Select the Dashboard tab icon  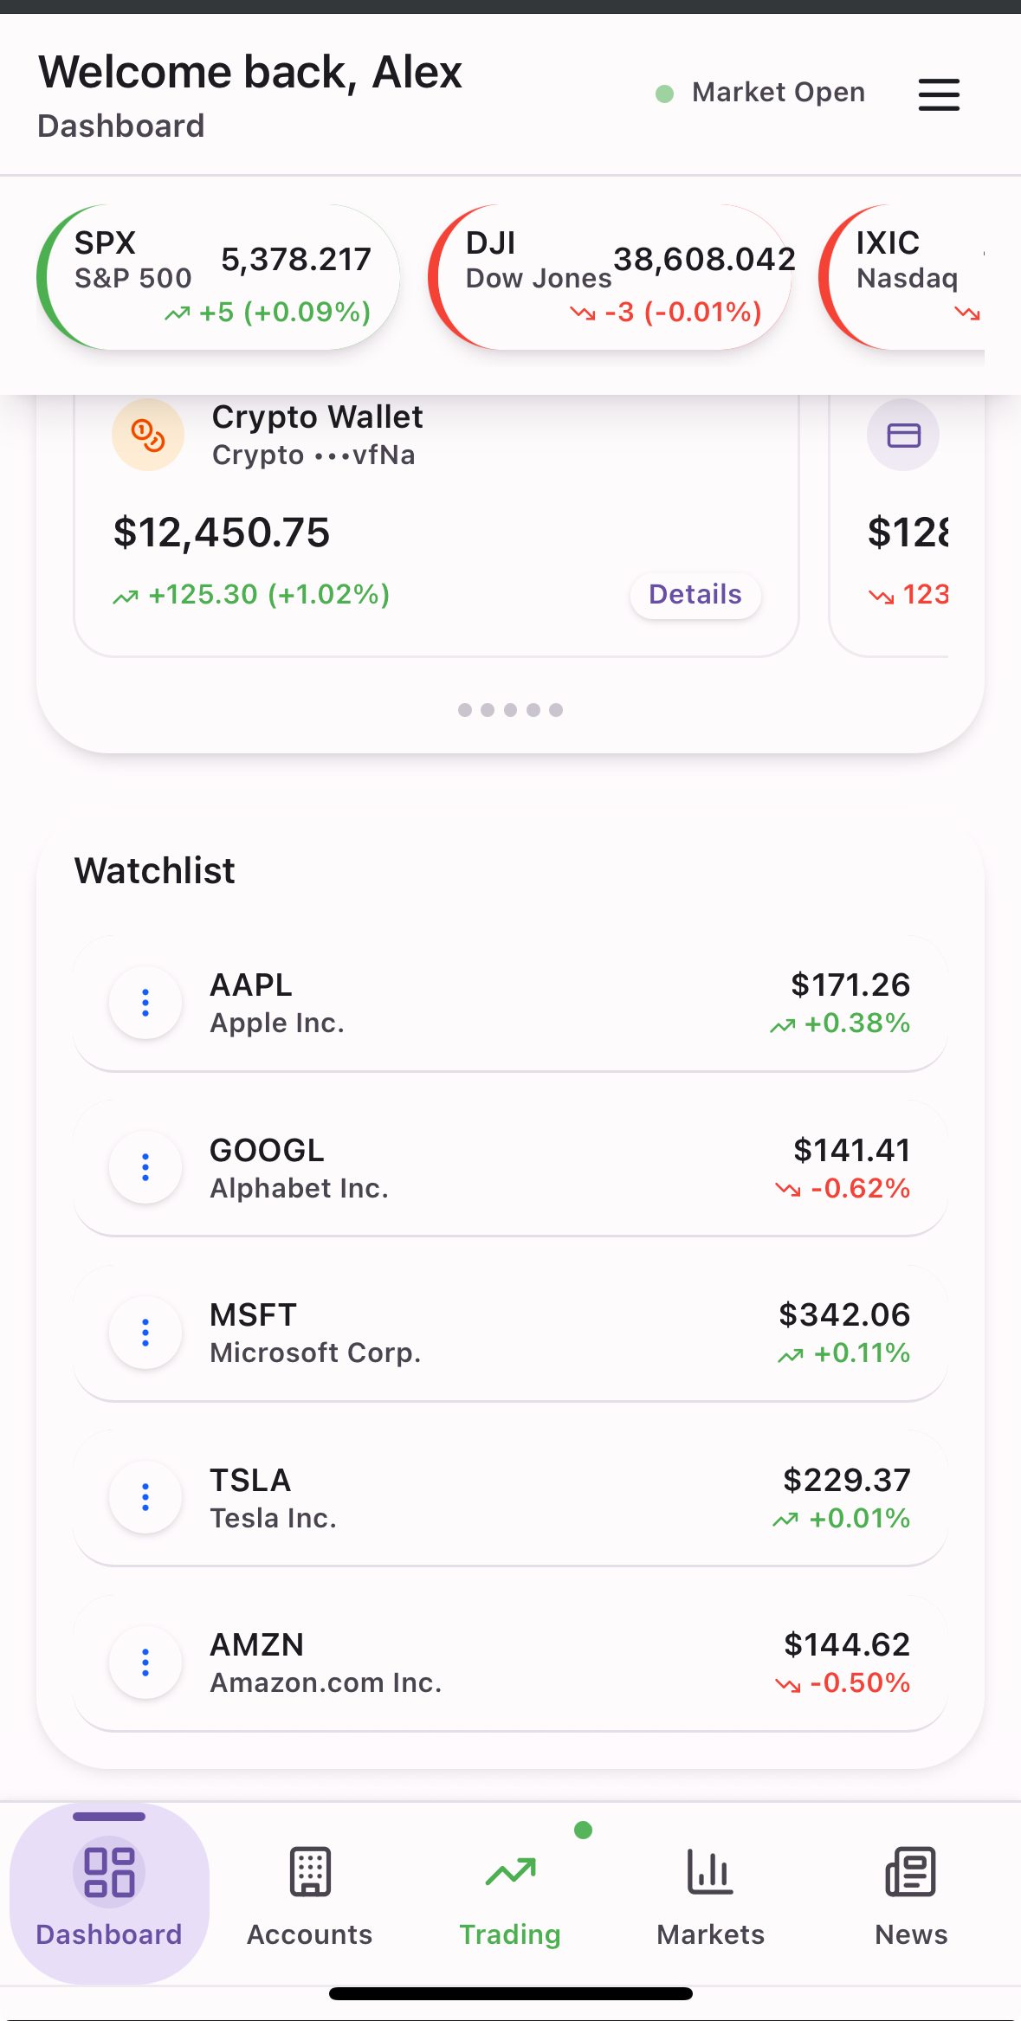(109, 1872)
